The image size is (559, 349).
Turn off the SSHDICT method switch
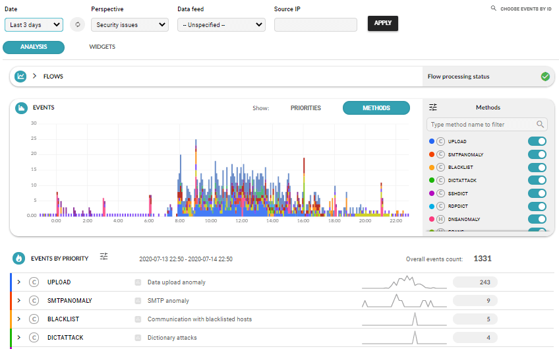537,193
